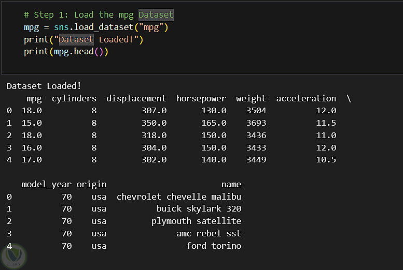The height and width of the screenshot is (270, 403).
Task: Click the 'origin' column header
Action: tap(91, 184)
